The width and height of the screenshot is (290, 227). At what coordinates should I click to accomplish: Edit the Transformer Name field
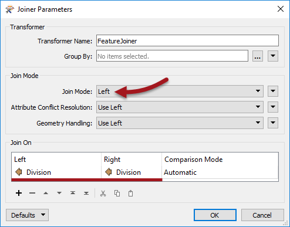187,40
